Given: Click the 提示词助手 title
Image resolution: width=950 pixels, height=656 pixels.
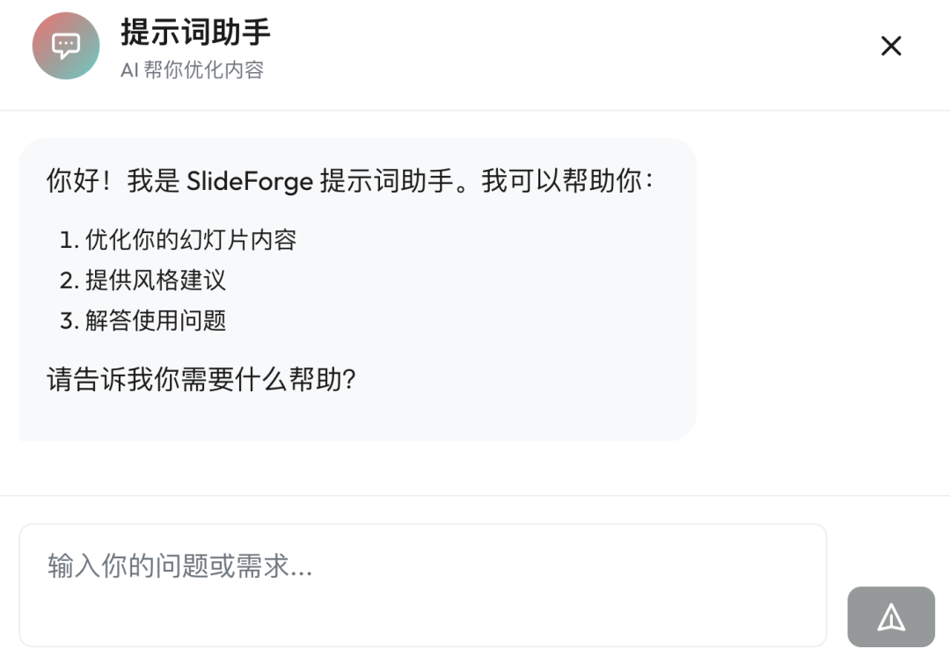Looking at the screenshot, I should (195, 33).
